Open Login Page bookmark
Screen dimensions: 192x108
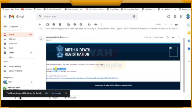(x=113, y=9)
